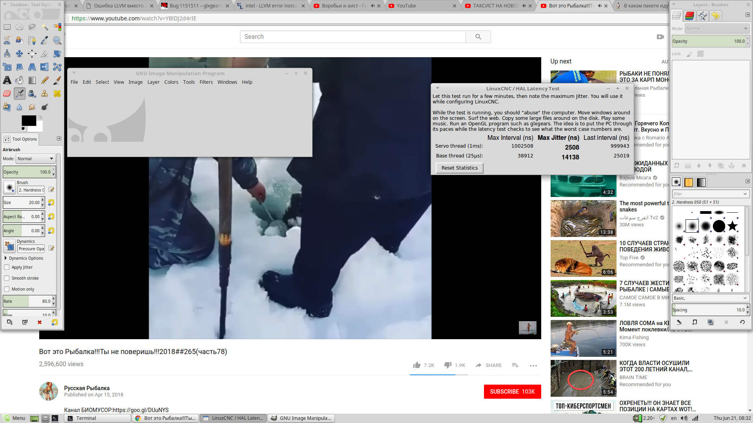
Task: Select the Text tool
Action: (x=7, y=80)
